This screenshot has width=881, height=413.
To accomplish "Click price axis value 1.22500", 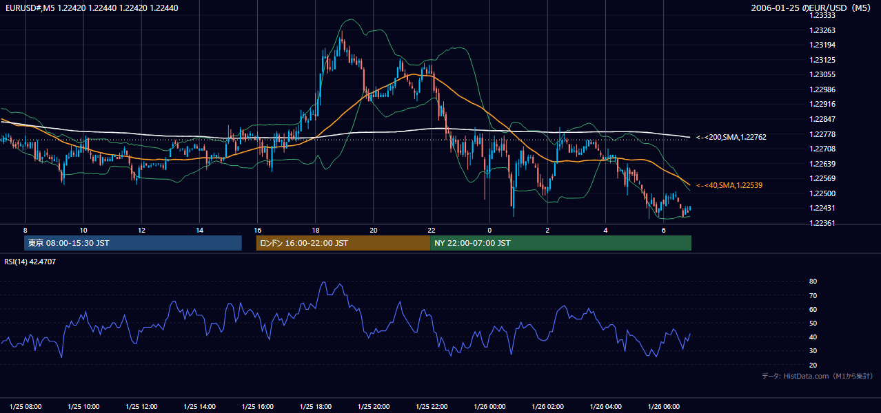I will point(822,193).
